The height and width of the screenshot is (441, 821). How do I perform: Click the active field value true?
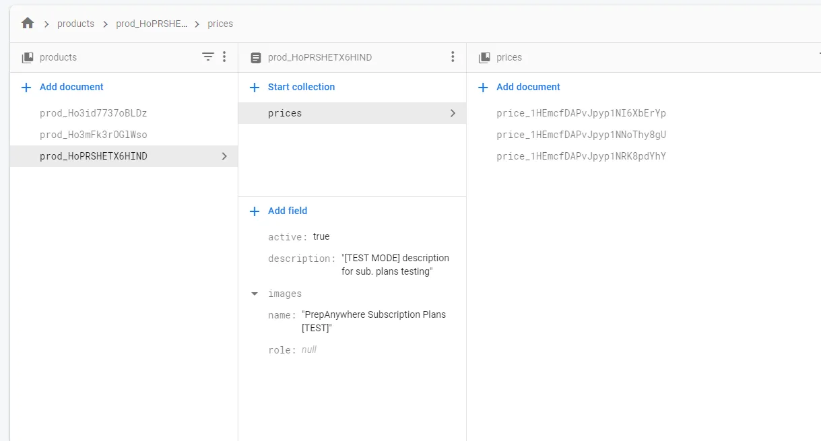point(321,236)
